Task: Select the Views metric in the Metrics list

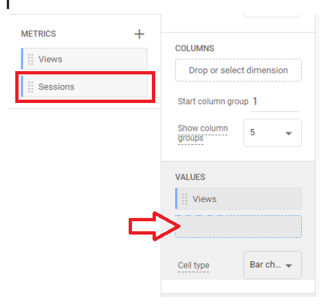Action: 84,59
